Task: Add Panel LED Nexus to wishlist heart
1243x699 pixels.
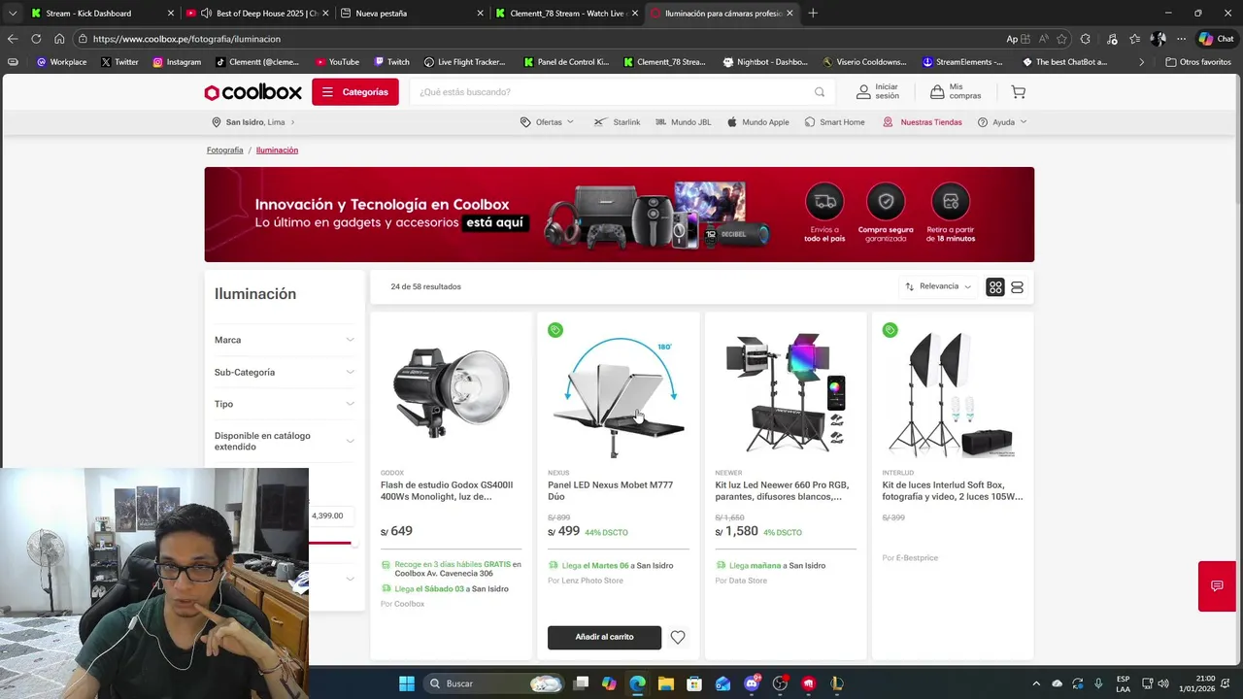Action: coord(678,638)
